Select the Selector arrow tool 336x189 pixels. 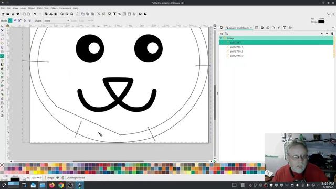[x=2, y=26]
